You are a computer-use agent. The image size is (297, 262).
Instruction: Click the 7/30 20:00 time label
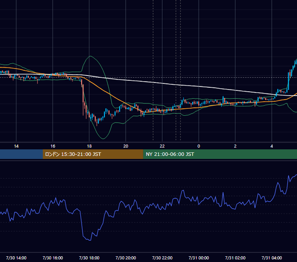pyautogui.click(x=126, y=258)
